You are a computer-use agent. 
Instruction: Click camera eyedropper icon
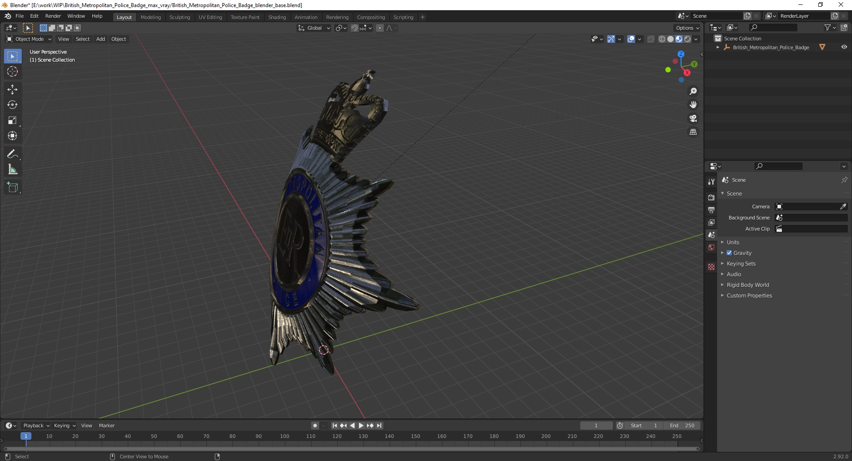[x=843, y=207]
